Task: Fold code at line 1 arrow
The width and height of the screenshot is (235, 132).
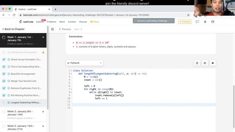Action: click(x=71, y=71)
